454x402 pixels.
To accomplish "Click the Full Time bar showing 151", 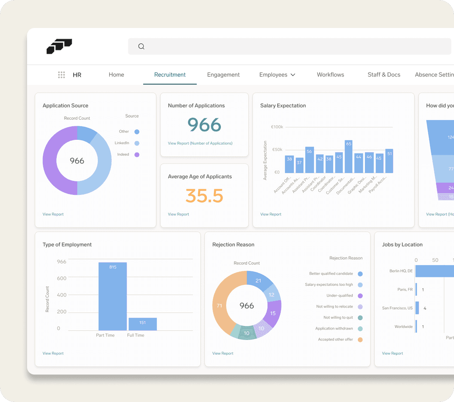I will tap(143, 324).
